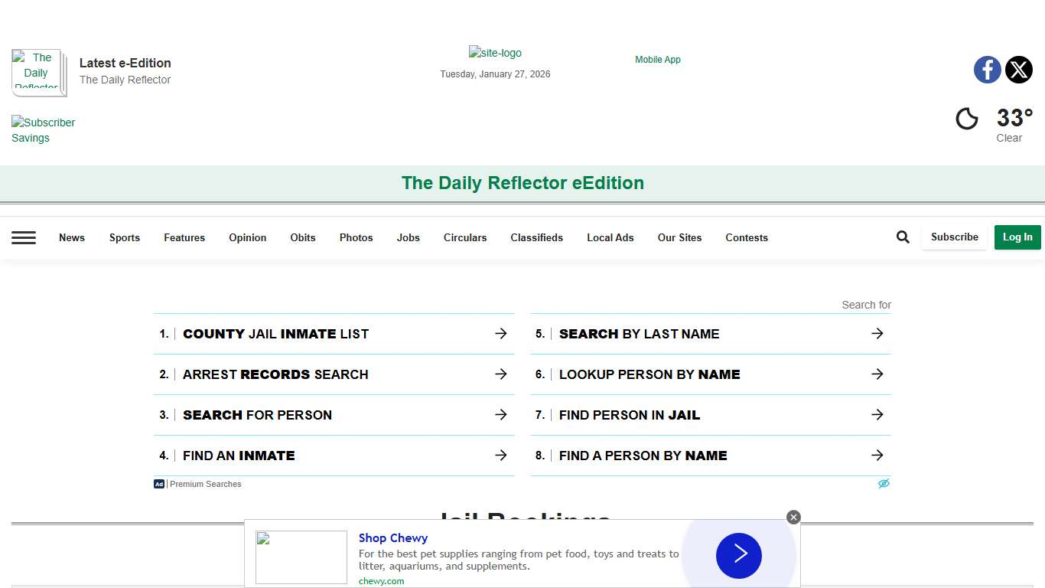Screen dimensions: 1045x588
Task: Open the X social media icon
Action: click(x=1019, y=70)
